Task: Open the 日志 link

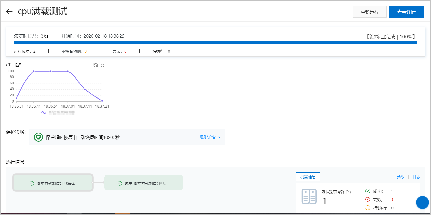Action: [416, 177]
